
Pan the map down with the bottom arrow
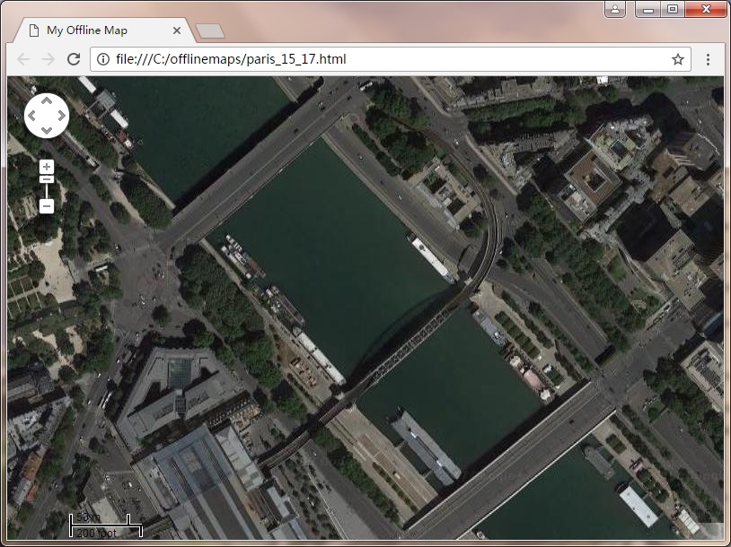coord(47,131)
